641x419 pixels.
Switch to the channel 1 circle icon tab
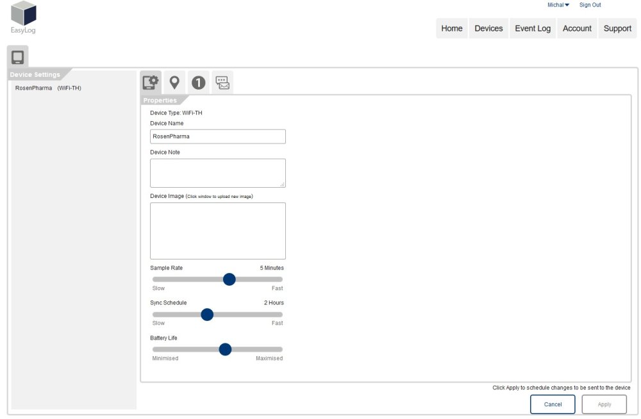coord(199,82)
